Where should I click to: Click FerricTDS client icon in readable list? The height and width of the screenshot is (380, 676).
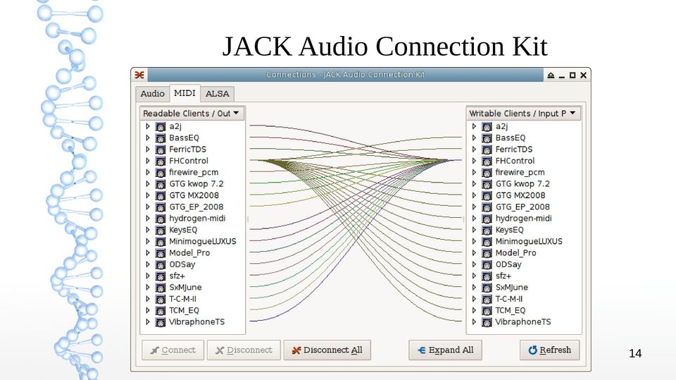161,150
